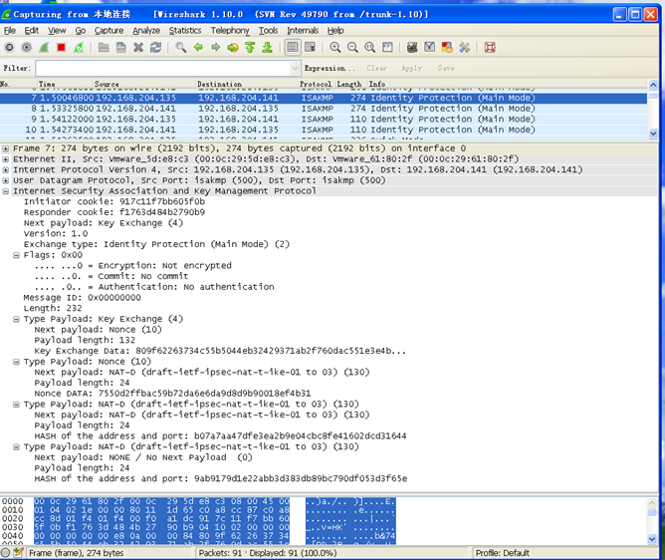
Task: Click the Reload capture file icon
Action: [x=155, y=47]
